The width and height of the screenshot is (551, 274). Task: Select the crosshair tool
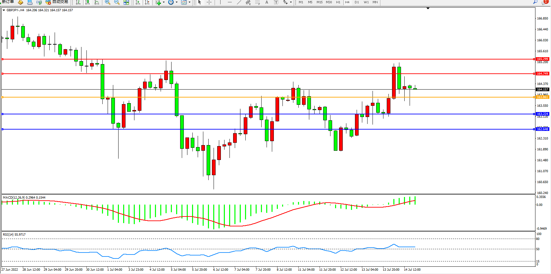point(209,2)
